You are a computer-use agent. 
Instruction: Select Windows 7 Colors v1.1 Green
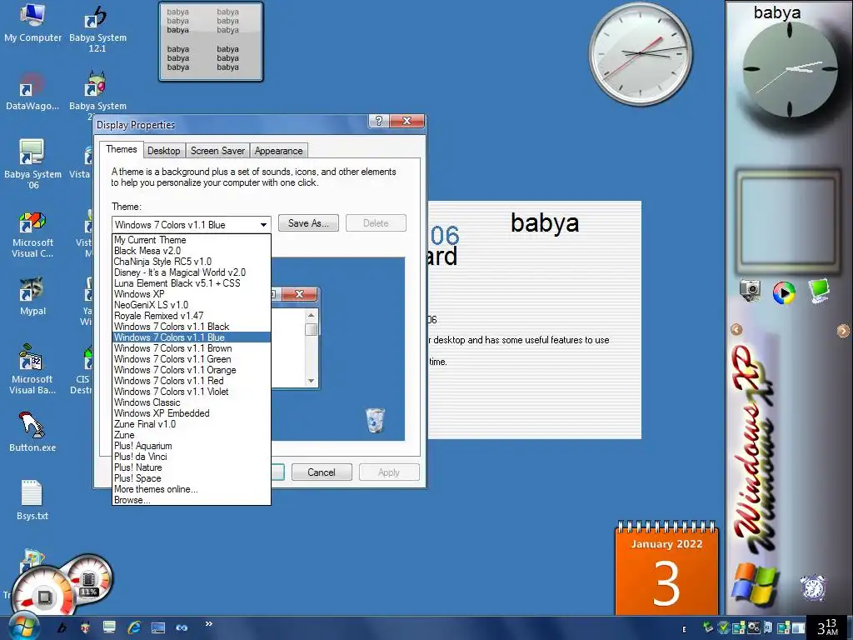click(x=192, y=358)
